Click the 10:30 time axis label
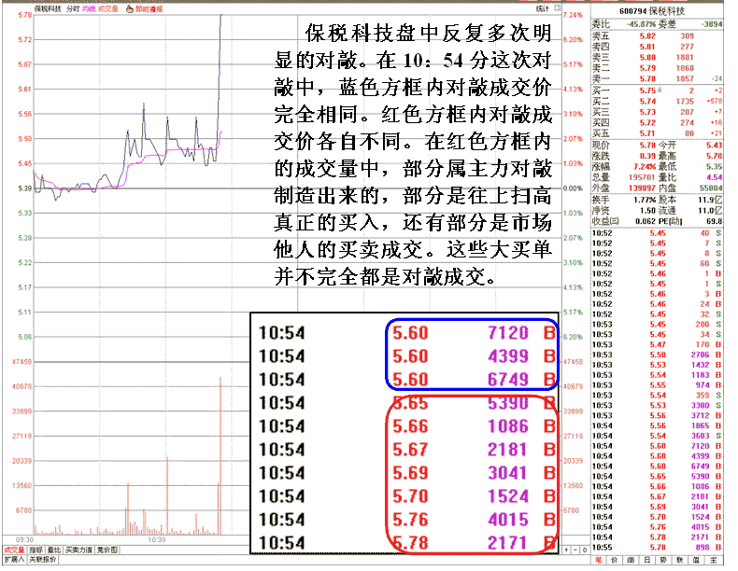 (156, 539)
